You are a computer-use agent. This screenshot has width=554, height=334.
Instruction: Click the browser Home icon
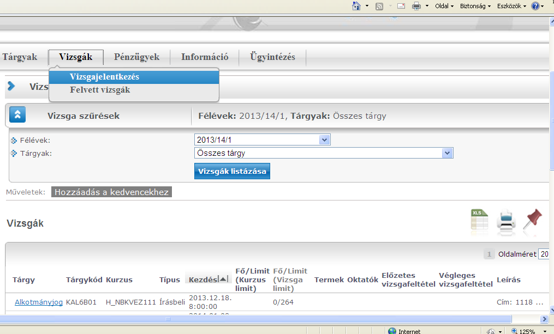click(x=356, y=6)
